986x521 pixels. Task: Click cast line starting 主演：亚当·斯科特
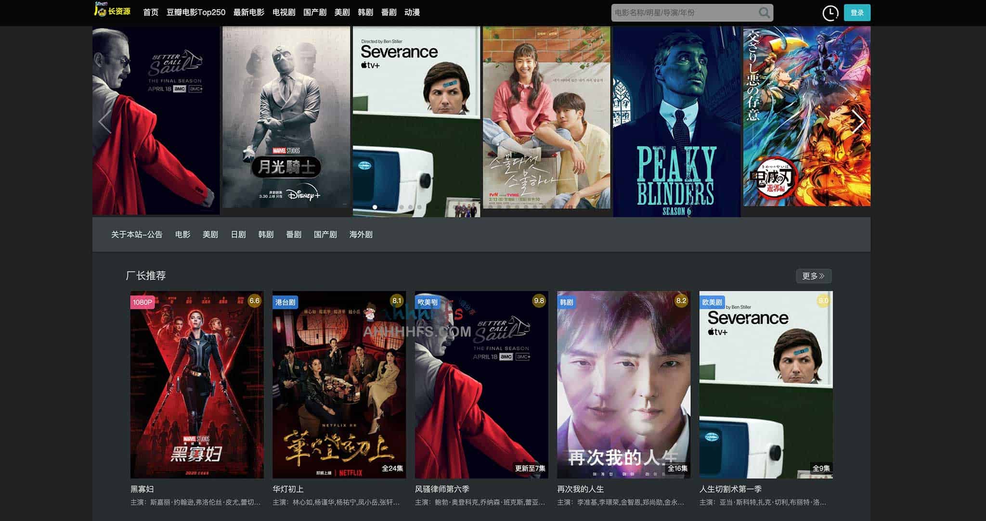763,502
